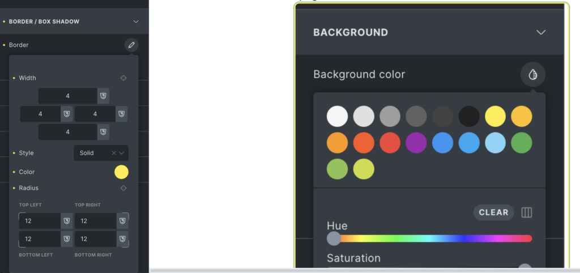Image resolution: width=580 pixels, height=273 pixels.
Task: Open the Background color droplet icon
Action: click(x=532, y=74)
